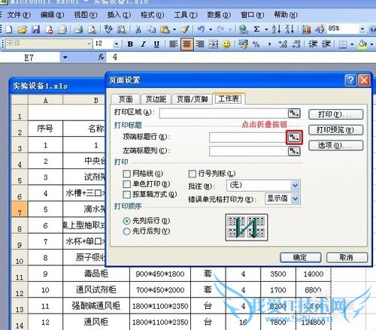Image resolution: width=376 pixels, height=330 pixels.
Task: Undo the last action
Action: (x=201, y=29)
